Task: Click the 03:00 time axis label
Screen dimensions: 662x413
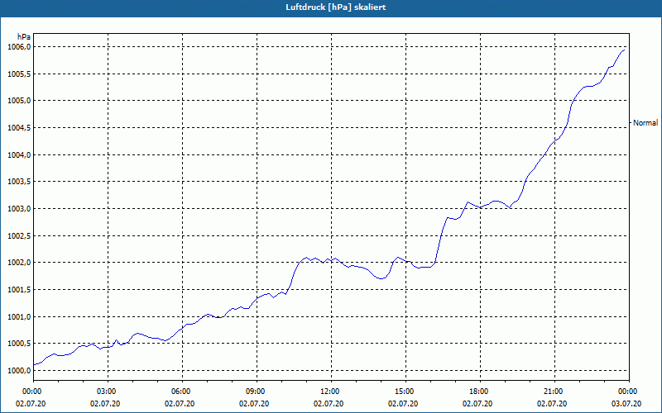Action: click(108, 392)
